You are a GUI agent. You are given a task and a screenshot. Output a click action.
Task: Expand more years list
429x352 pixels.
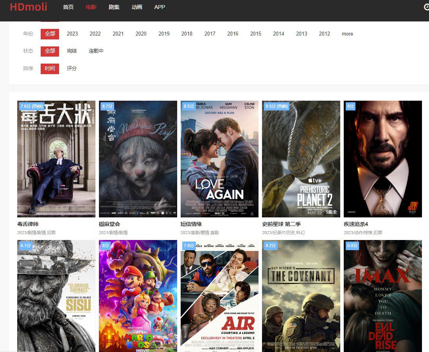(347, 34)
